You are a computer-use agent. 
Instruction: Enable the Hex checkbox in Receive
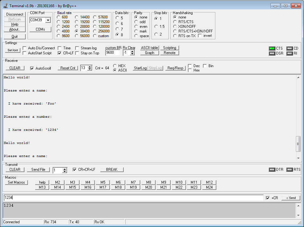(190, 70)
